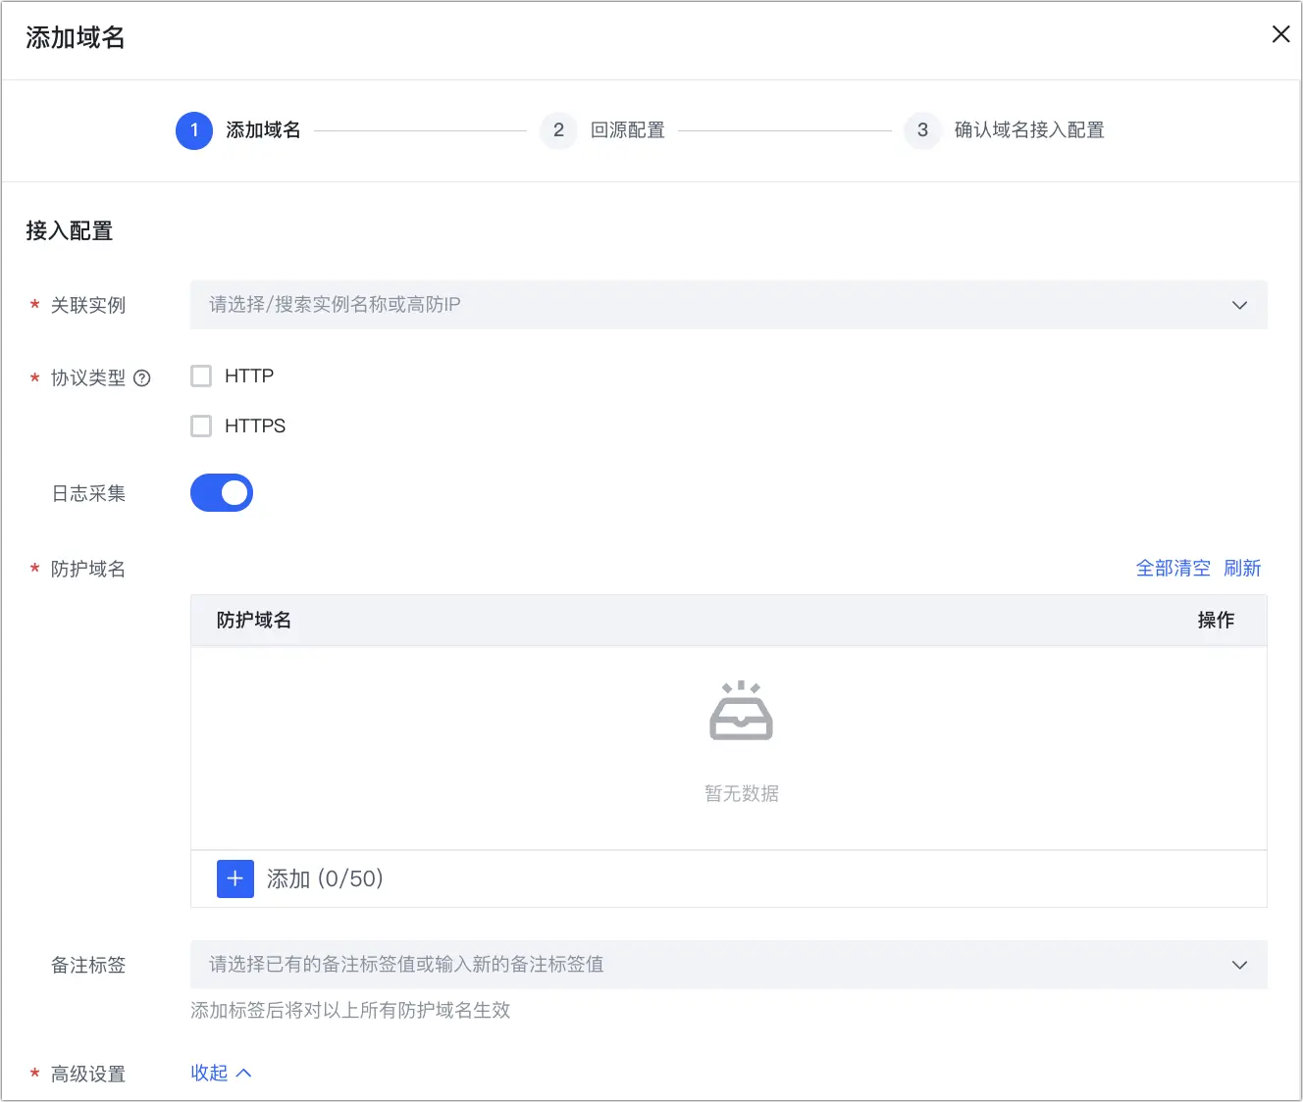Open the 备注标签 tag dropdown

point(728,965)
